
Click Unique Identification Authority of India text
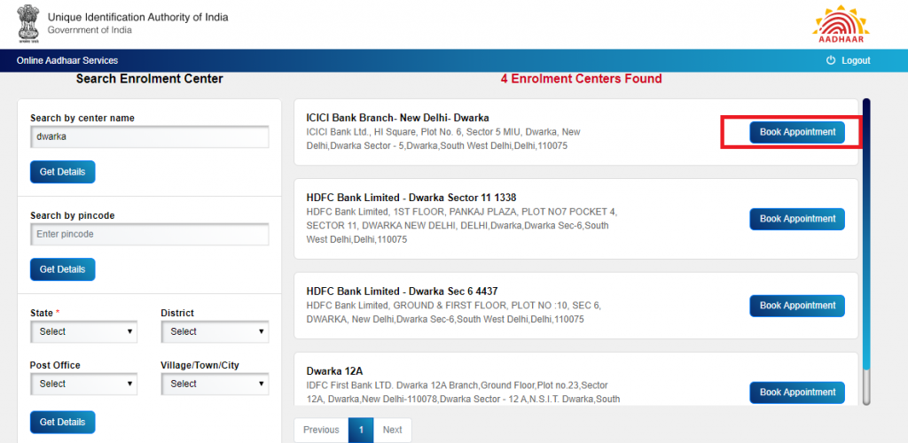pos(137,18)
